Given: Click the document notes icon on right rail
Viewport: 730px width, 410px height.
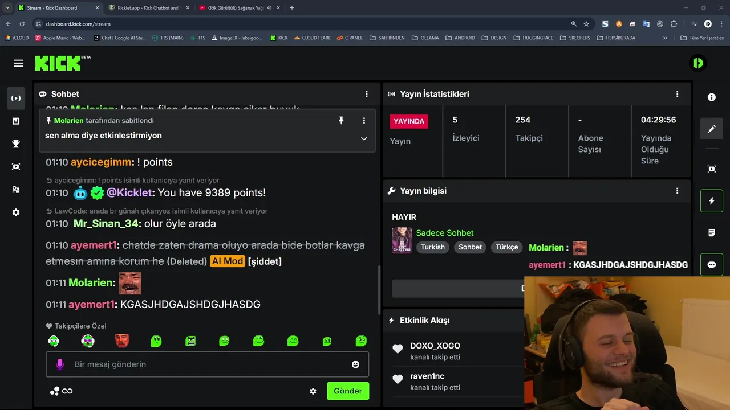Looking at the screenshot, I should (x=712, y=233).
